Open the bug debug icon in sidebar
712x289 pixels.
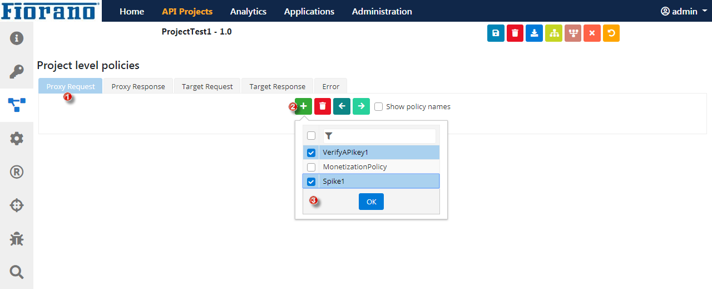(17, 239)
